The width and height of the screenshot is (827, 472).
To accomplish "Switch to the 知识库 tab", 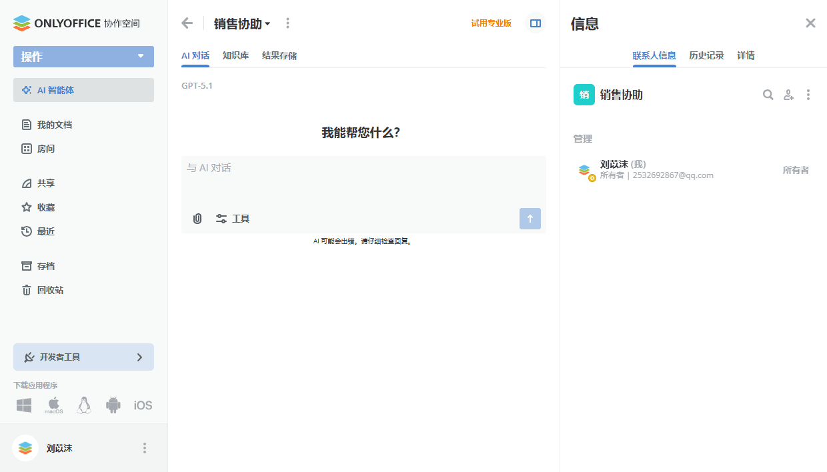I will tap(235, 56).
